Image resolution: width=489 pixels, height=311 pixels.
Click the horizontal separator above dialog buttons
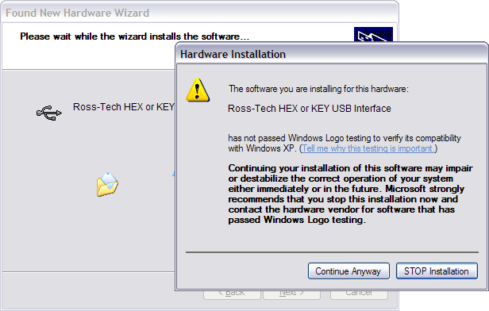pos(332,252)
